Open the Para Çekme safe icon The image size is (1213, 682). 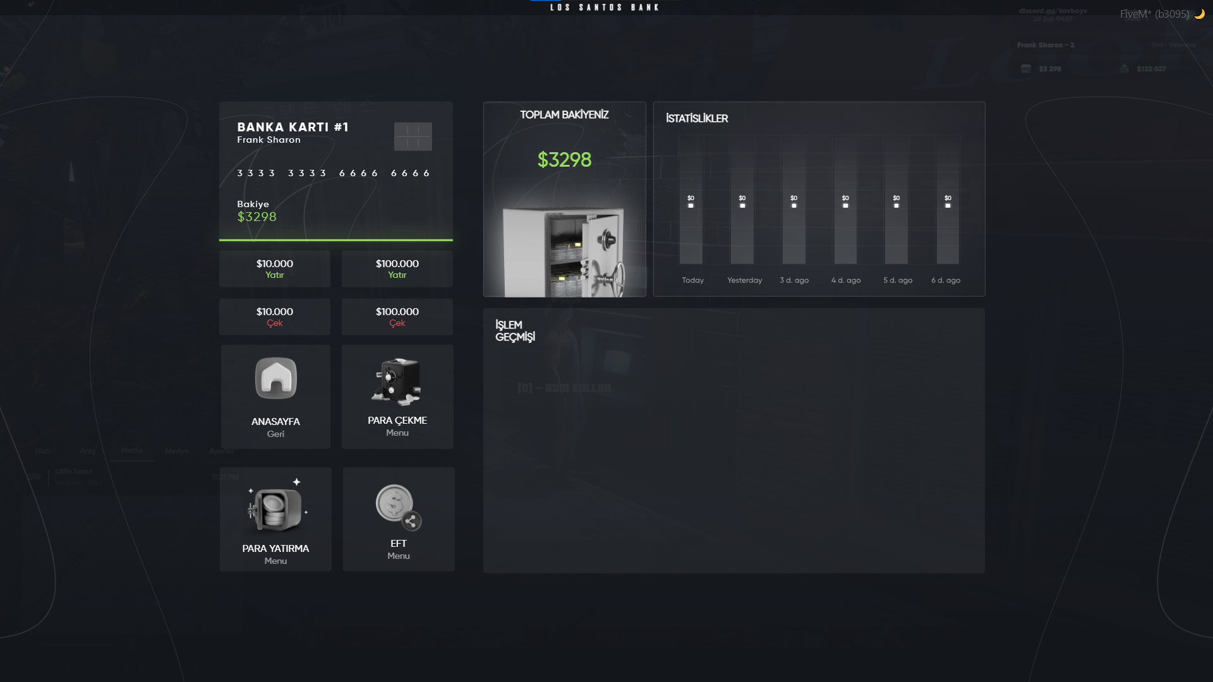point(397,381)
